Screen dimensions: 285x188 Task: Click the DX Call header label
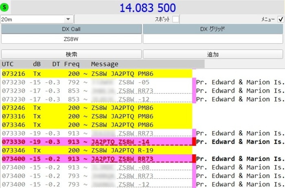71,29
